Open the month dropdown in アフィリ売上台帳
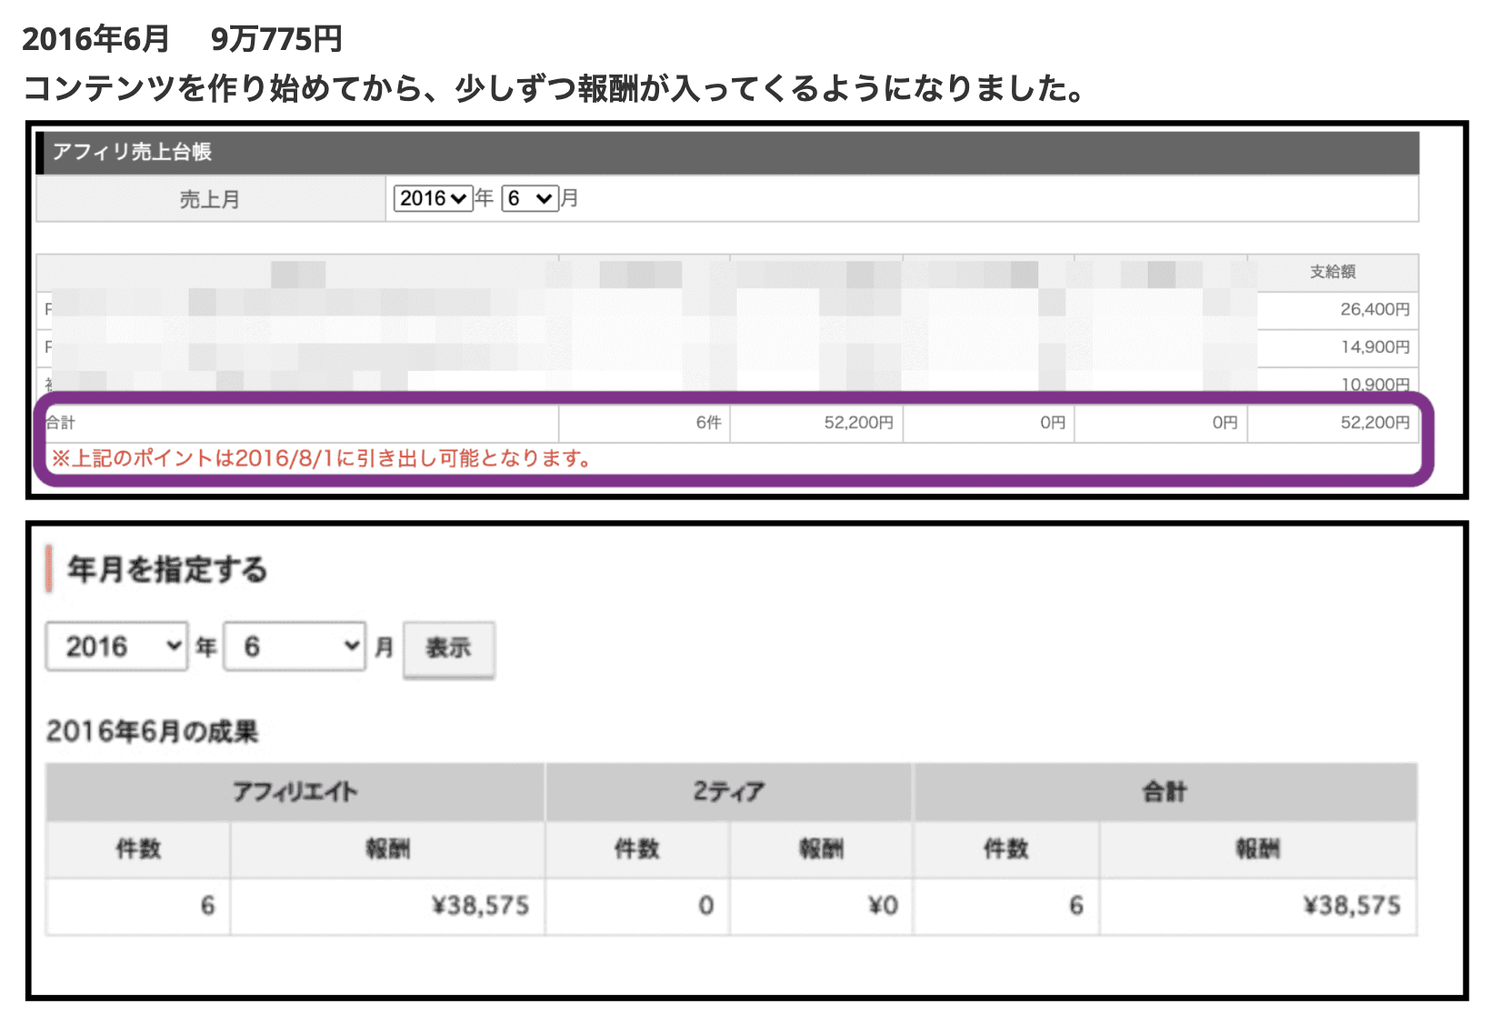The width and height of the screenshot is (1500, 1024). pyautogui.click(x=529, y=198)
